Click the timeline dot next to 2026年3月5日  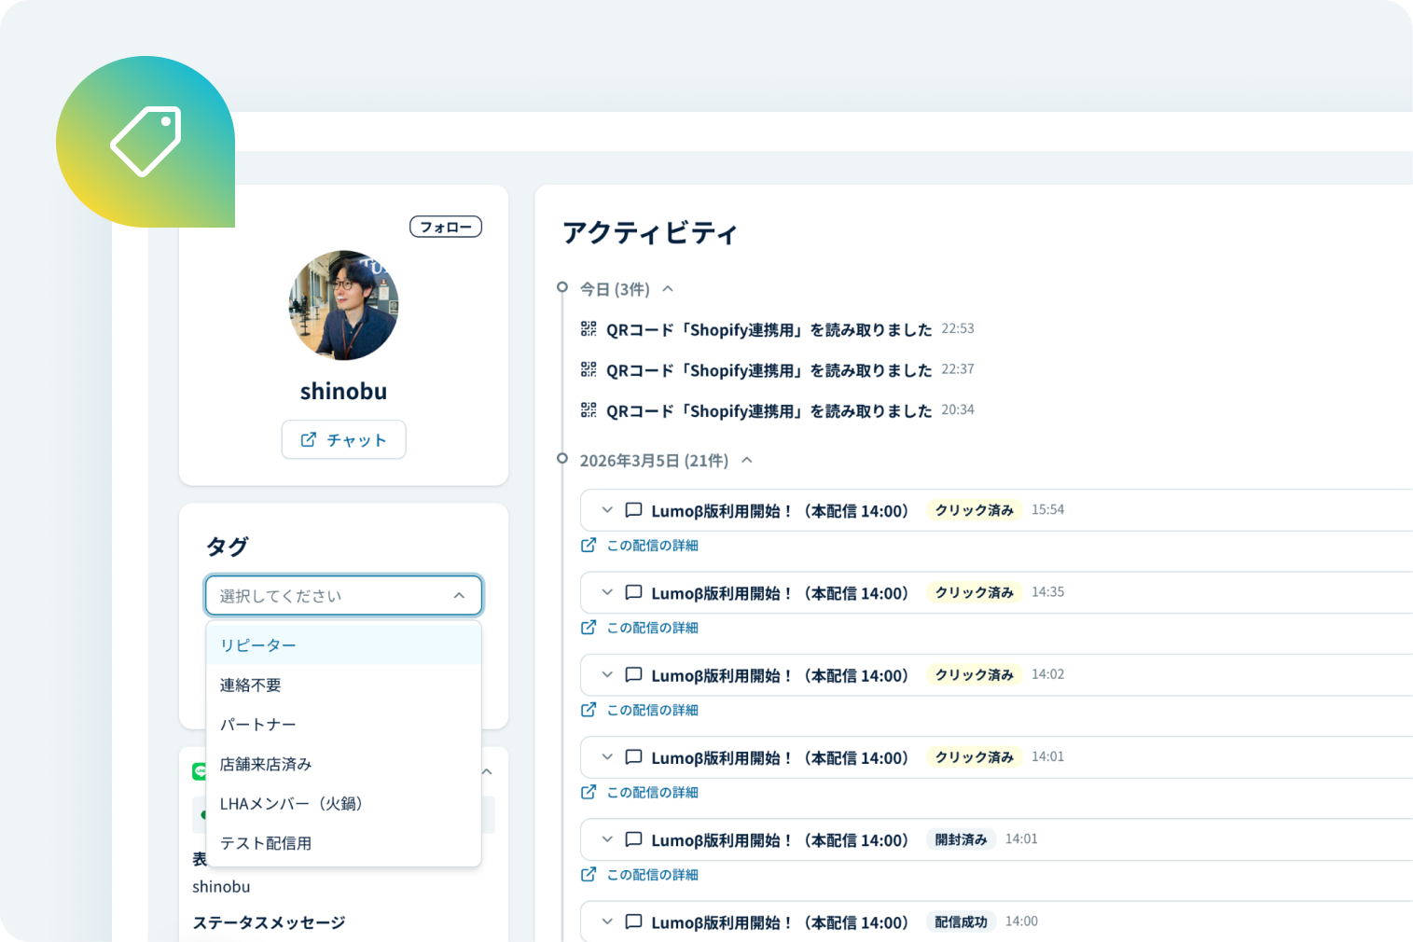[561, 458]
